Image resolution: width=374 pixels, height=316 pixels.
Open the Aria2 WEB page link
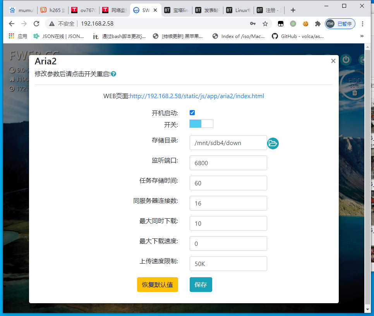[x=197, y=96]
